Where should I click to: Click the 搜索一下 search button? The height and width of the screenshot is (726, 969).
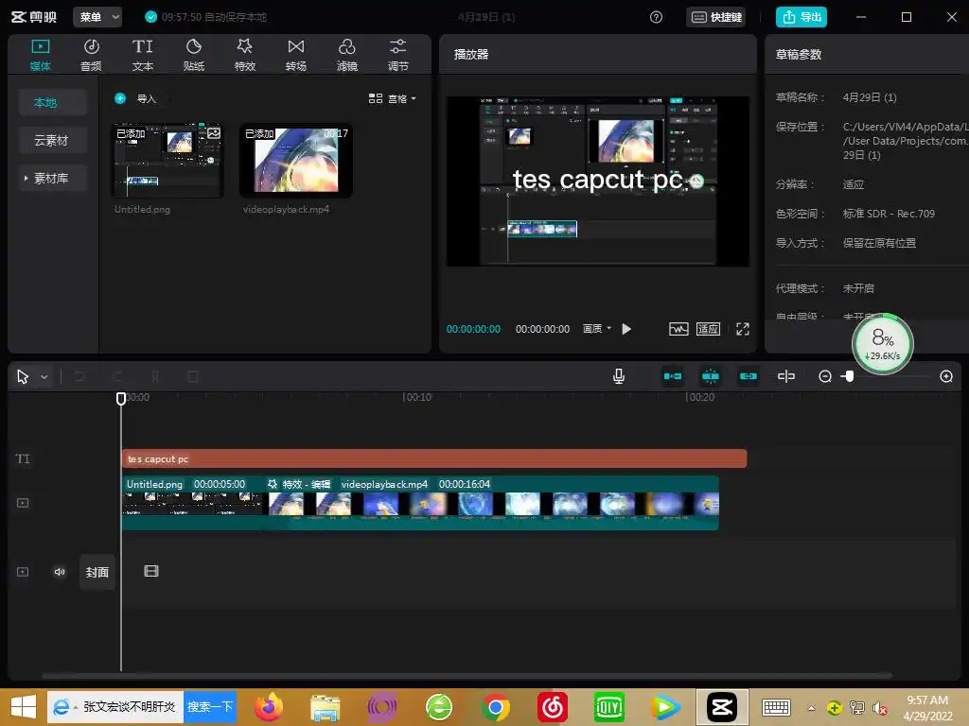point(210,707)
